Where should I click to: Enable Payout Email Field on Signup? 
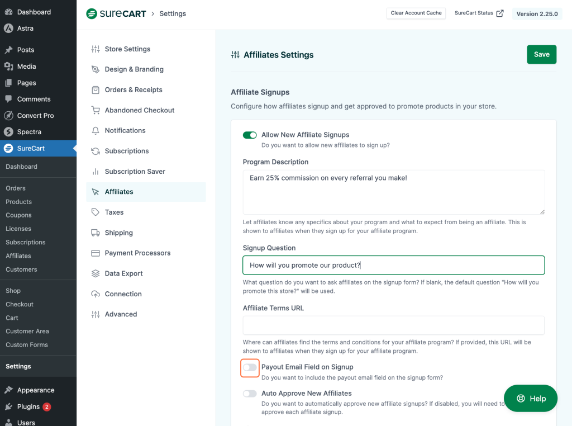pyautogui.click(x=250, y=367)
